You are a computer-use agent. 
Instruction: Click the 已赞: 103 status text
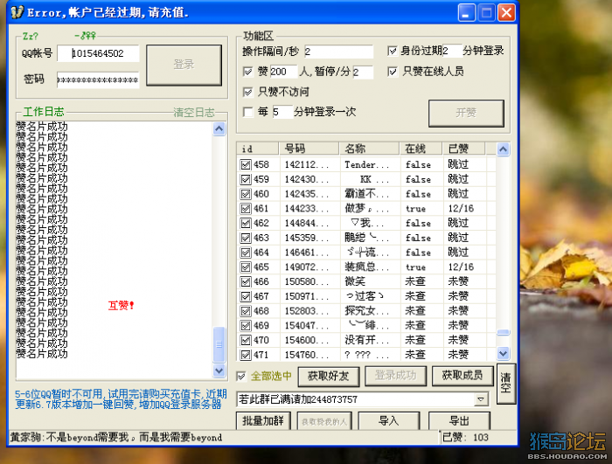pos(465,438)
